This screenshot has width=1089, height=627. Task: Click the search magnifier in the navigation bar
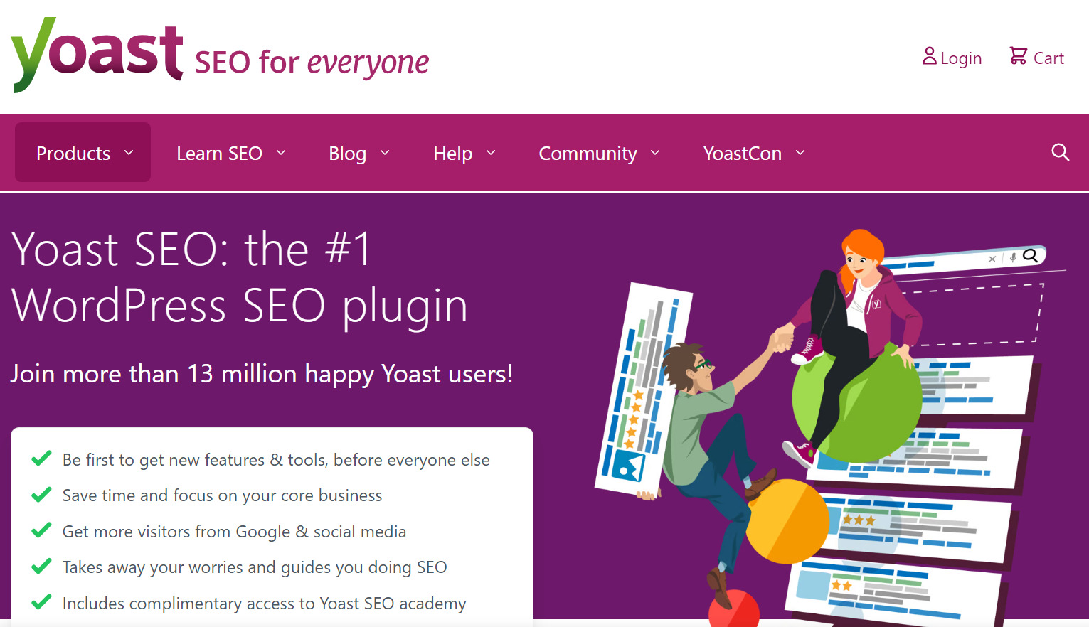1060,152
